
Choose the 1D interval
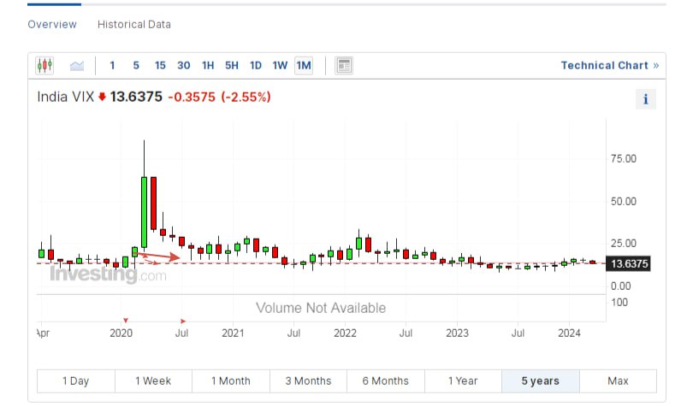(x=256, y=66)
